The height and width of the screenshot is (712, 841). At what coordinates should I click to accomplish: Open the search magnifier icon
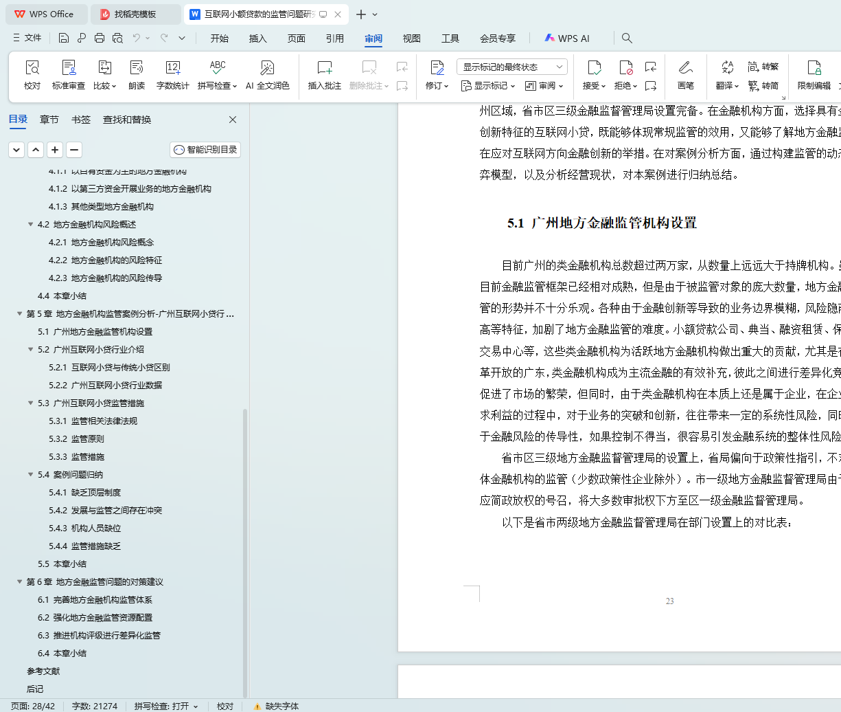pos(627,38)
